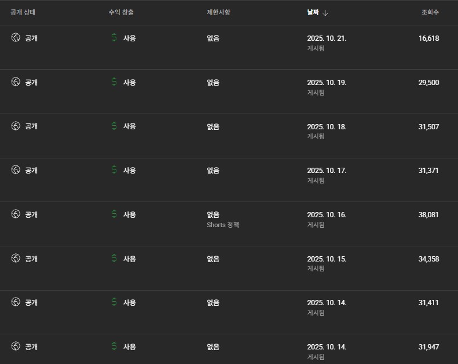Image resolution: width=458 pixels, height=364 pixels.
Task: Click the dollar icon in the 2025. 10. 21. row
Action: [x=114, y=38]
